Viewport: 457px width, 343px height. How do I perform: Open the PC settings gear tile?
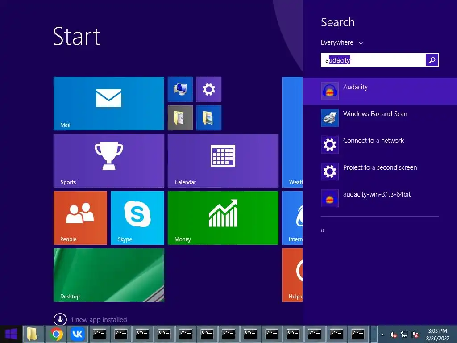(209, 89)
